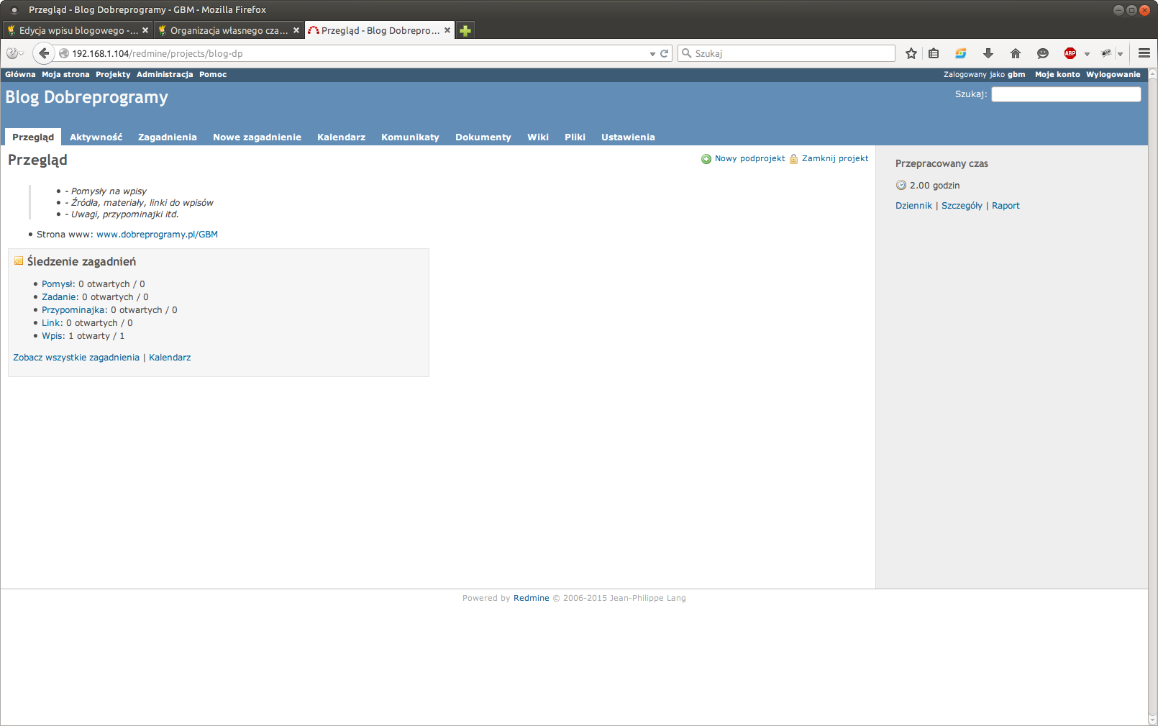Switch to Organizacja własnego czasu browser tab

click(x=228, y=30)
